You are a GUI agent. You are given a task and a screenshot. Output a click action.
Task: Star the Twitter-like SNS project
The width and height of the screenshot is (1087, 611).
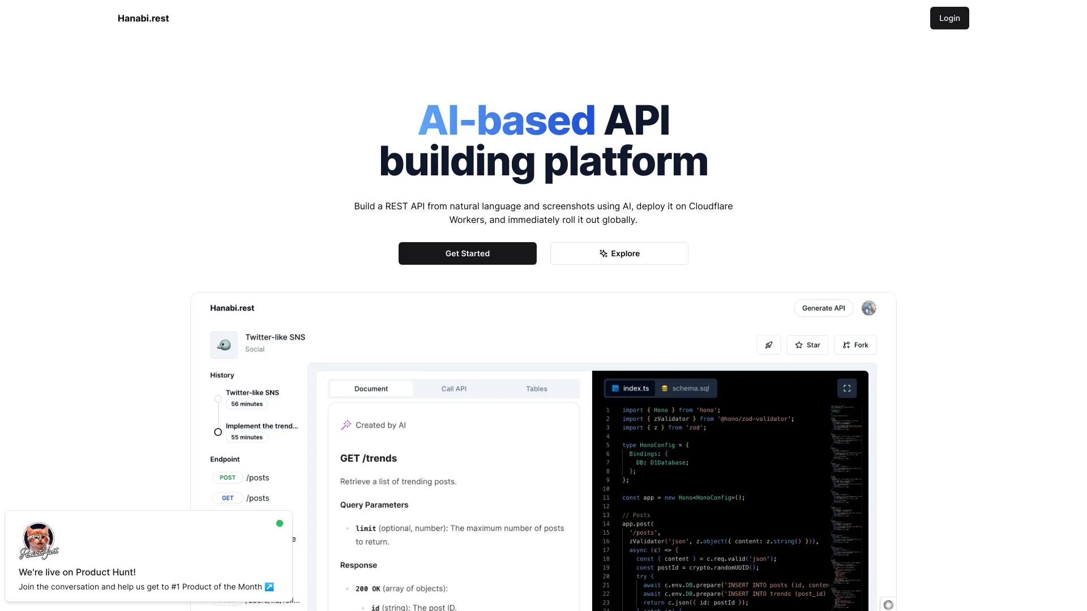[807, 345]
